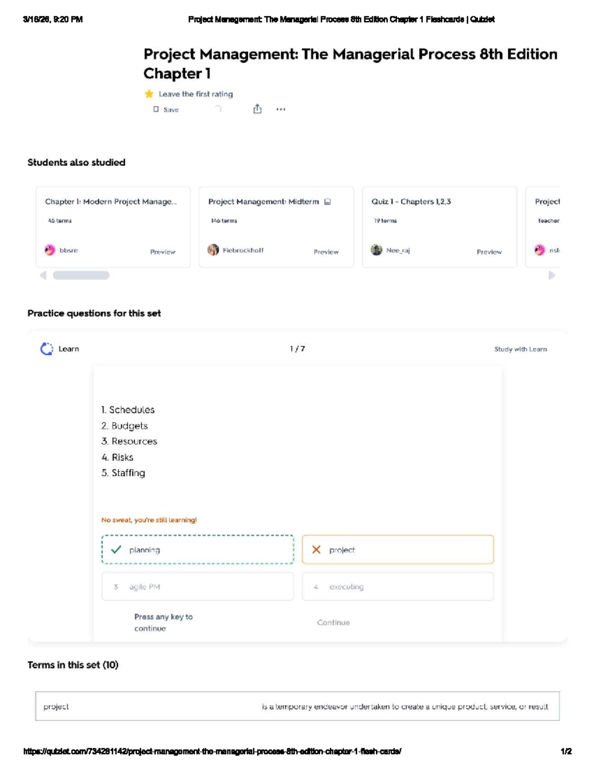Click bbsre's profile avatar
Image resolution: width=594 pixels, height=769 pixels.
(x=50, y=250)
